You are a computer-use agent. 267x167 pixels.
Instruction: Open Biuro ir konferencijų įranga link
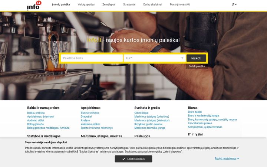203,115
